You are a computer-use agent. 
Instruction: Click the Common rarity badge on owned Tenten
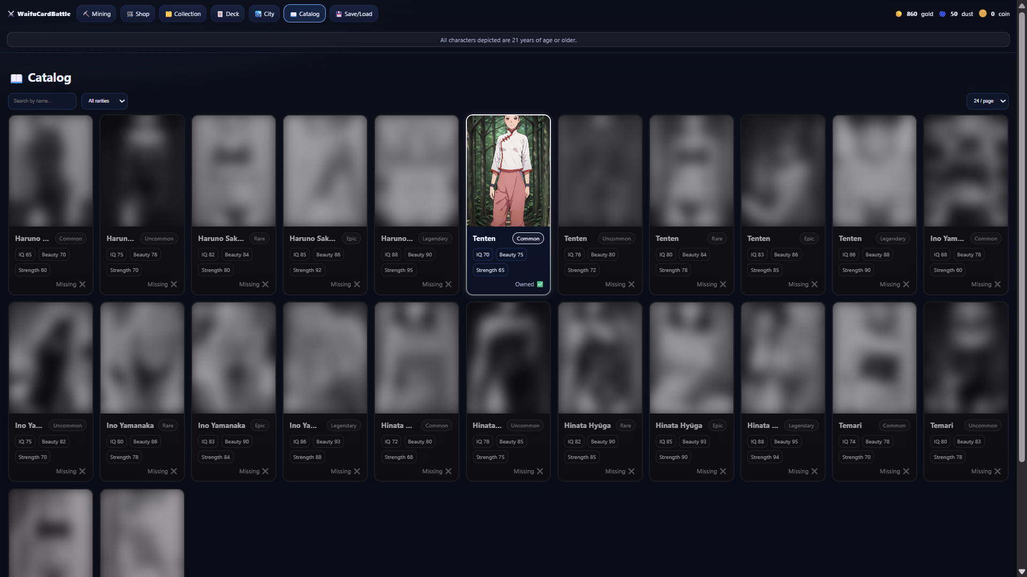click(x=528, y=239)
